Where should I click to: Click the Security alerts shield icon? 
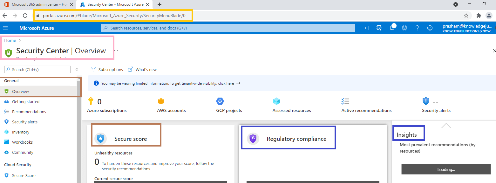click(426, 101)
